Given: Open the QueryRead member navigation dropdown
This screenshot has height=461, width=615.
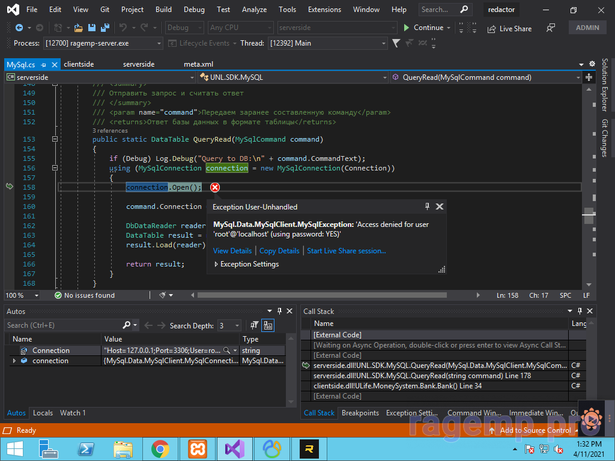Looking at the screenshot, I should coord(485,77).
